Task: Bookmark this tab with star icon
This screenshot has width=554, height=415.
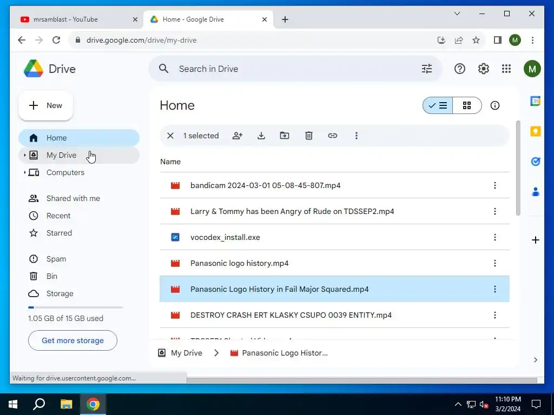Action: (476, 40)
